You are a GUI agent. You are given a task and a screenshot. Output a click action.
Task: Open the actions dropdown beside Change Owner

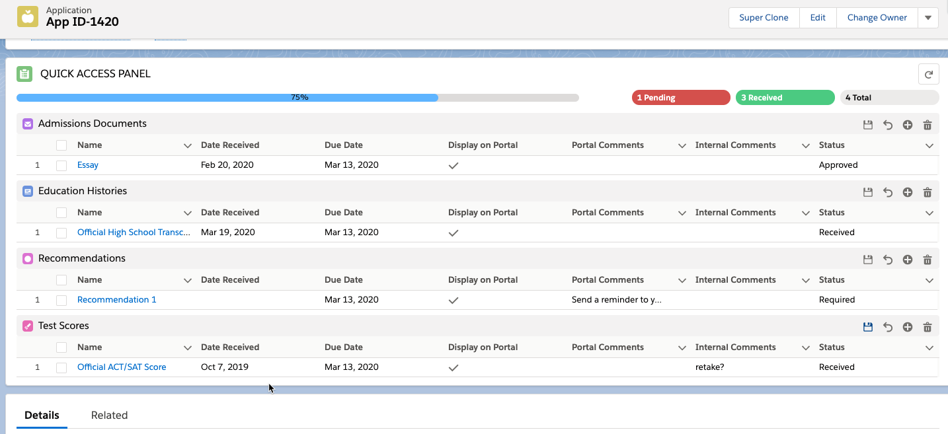point(928,18)
